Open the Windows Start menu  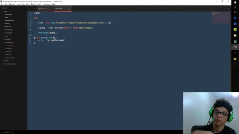(235, 3)
